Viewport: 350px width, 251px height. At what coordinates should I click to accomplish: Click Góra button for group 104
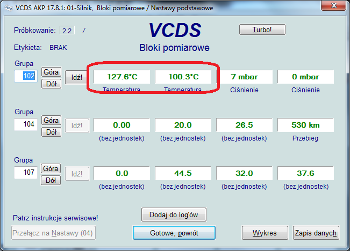pos(51,120)
